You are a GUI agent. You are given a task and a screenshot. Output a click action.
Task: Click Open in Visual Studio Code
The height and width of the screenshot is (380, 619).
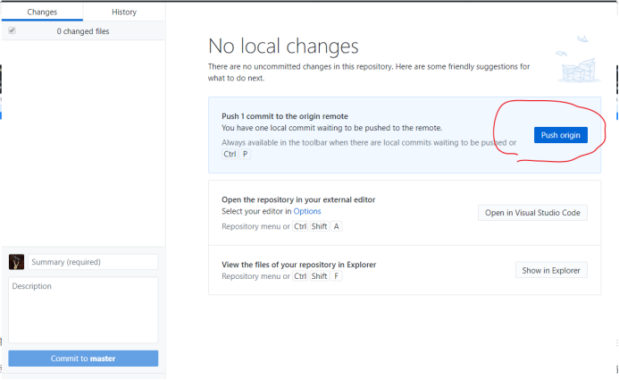click(x=532, y=213)
